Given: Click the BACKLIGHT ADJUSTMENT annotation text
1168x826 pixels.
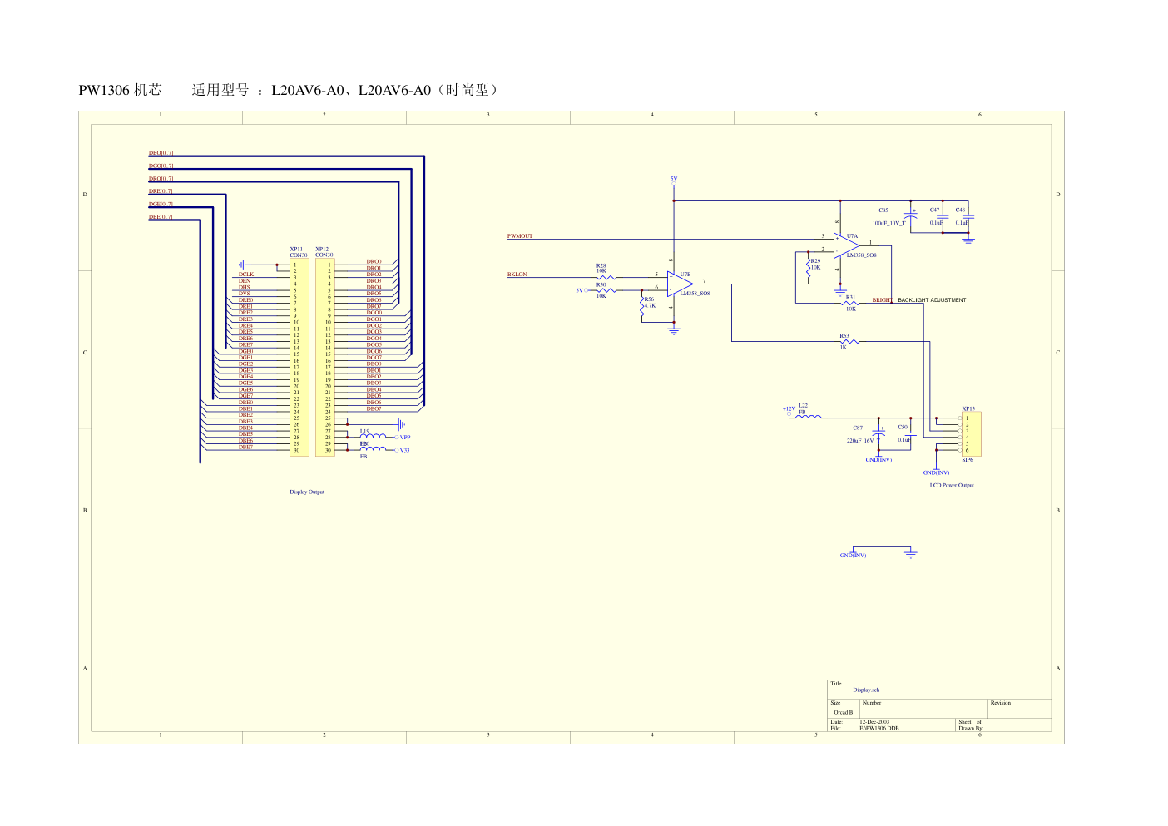Looking at the screenshot, I should [x=932, y=300].
